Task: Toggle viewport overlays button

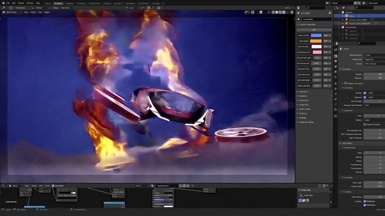Action: point(260,12)
